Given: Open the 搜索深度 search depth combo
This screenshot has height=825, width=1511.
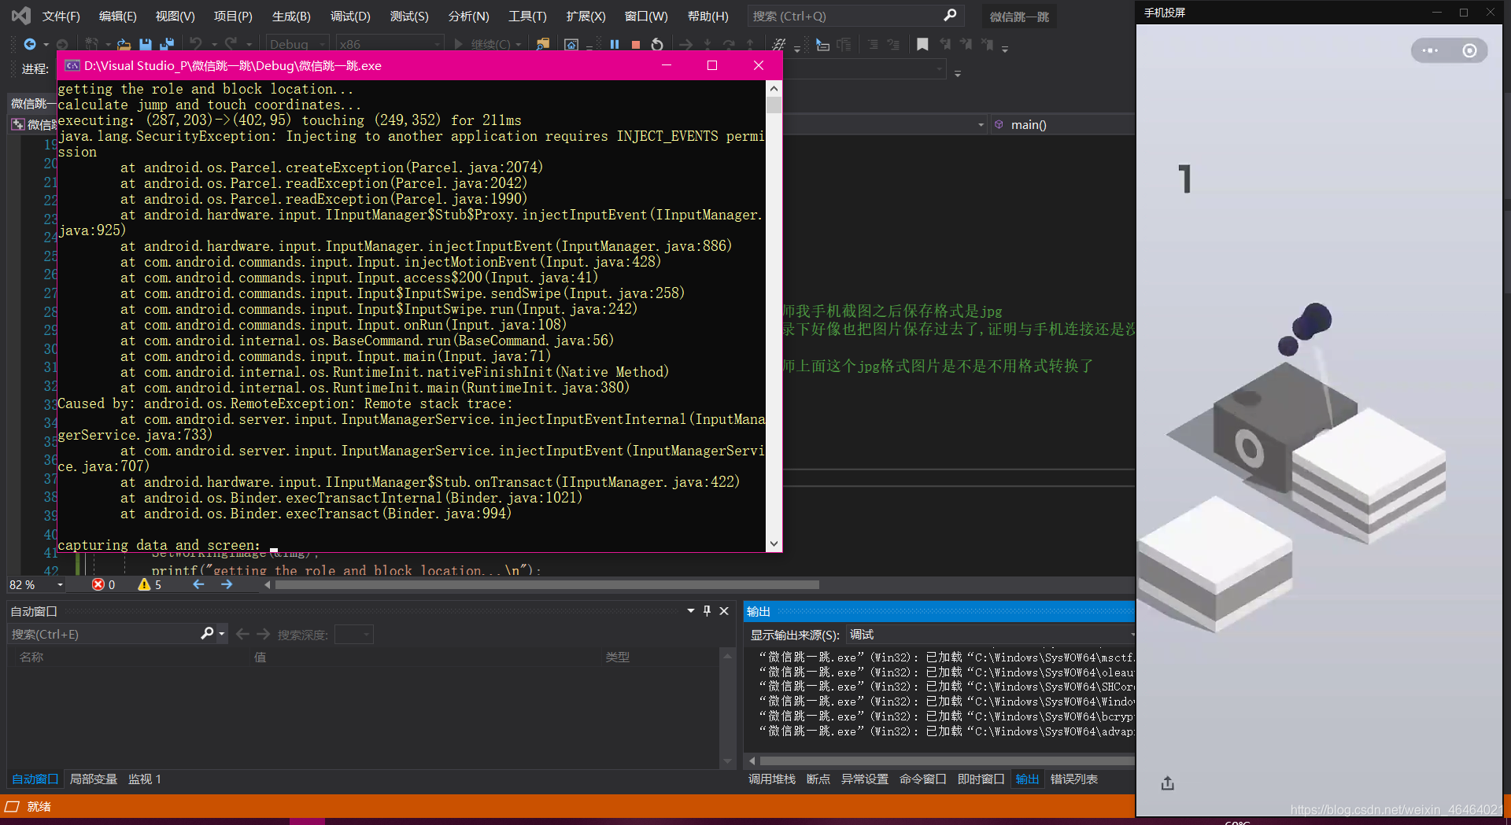Looking at the screenshot, I should point(353,635).
